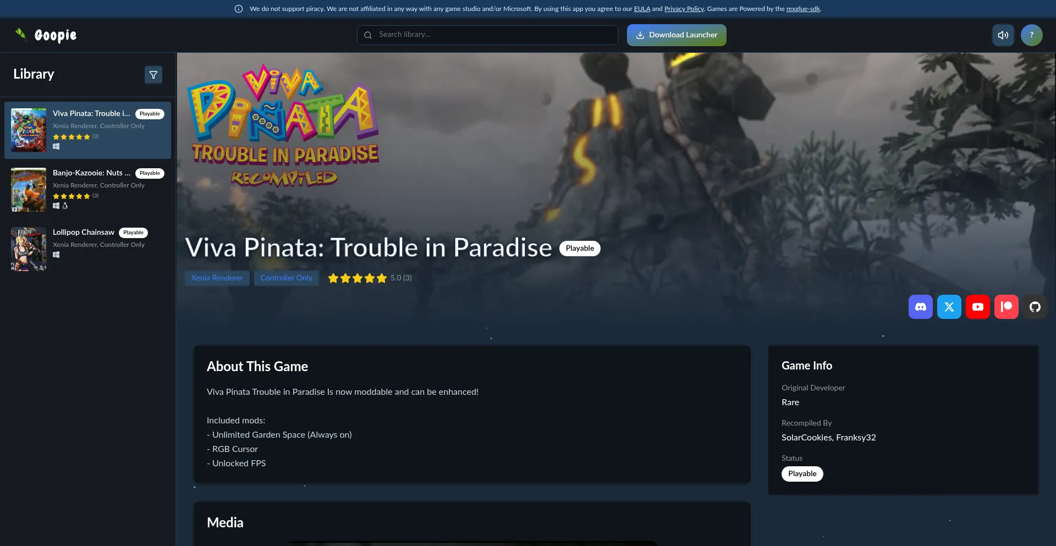Open the GitHub social link
The height and width of the screenshot is (546, 1056).
[x=1035, y=307]
